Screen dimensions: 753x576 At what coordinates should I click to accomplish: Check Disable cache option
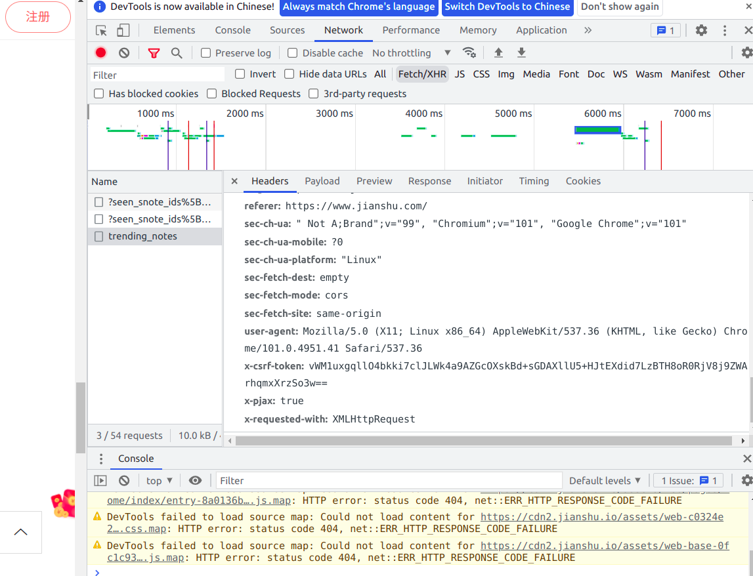tap(292, 52)
